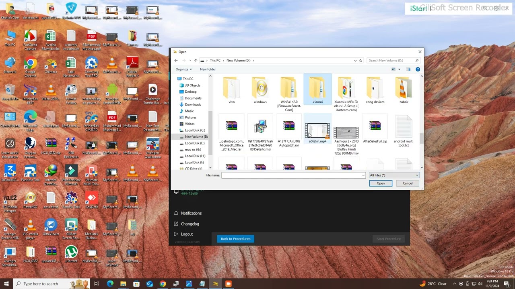Open the dialog Help button
The height and width of the screenshot is (289, 515).
[418, 69]
